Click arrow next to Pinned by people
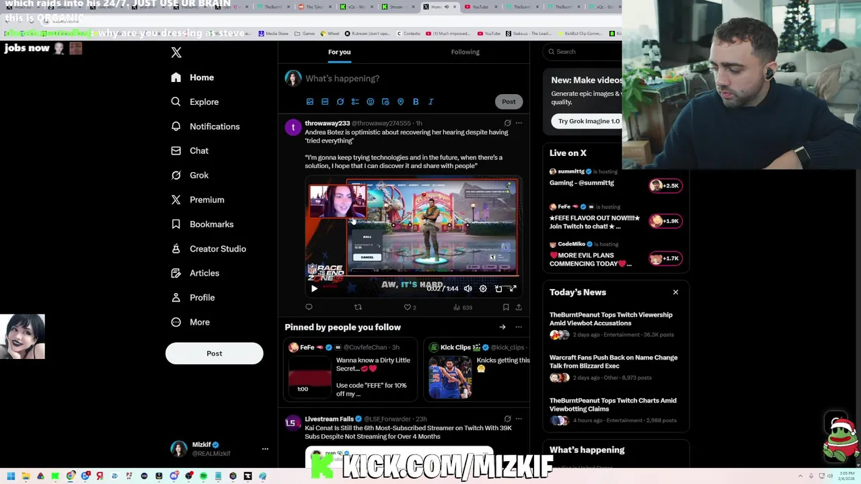 (502, 327)
